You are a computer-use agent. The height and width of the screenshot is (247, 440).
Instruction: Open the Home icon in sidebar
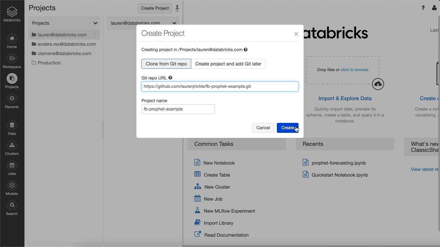[x=12, y=38]
